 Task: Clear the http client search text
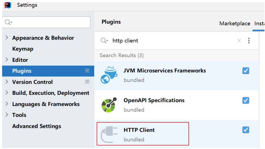[x=239, y=40]
